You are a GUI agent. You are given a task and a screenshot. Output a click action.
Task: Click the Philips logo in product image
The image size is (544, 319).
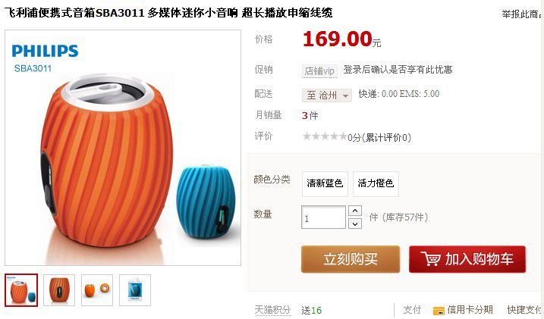coord(45,51)
